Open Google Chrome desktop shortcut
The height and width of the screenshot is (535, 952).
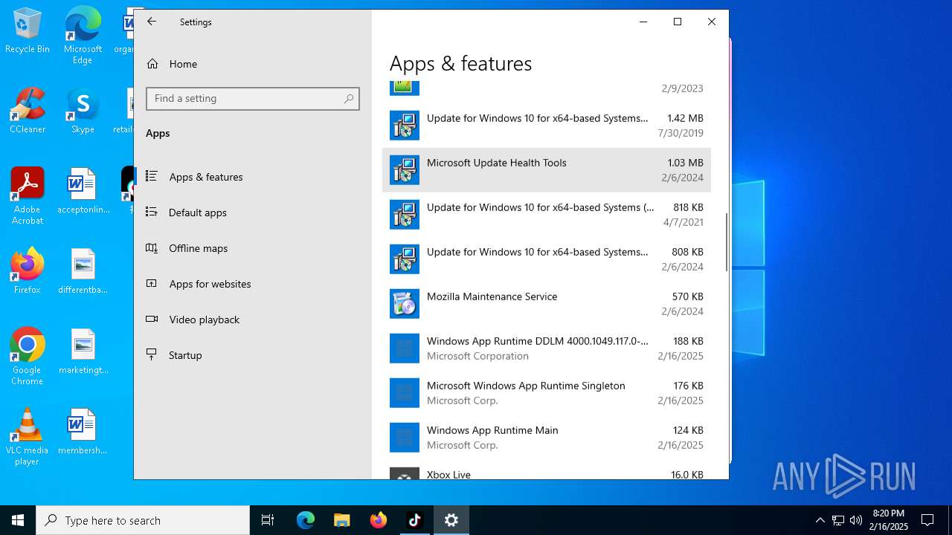click(x=28, y=357)
